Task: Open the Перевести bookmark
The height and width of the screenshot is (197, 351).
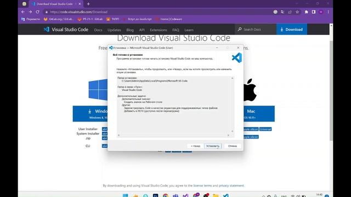Action: (31, 19)
